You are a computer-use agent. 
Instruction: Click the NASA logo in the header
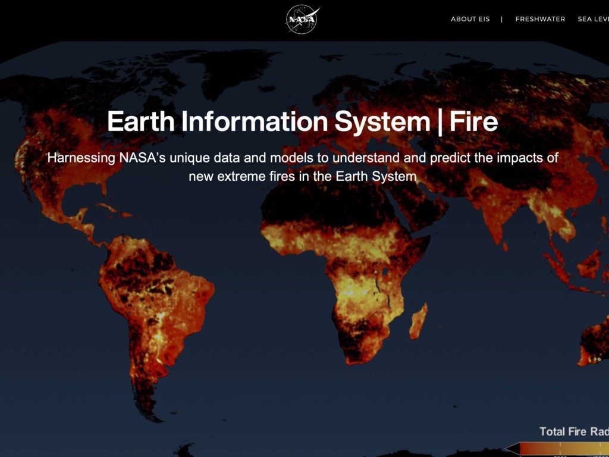click(x=303, y=19)
